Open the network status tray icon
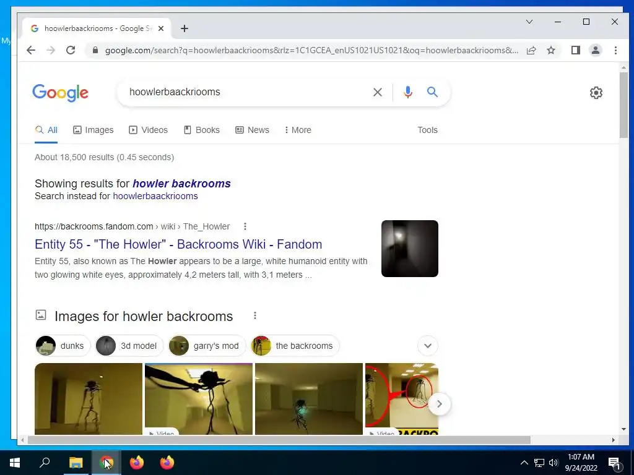The height and width of the screenshot is (475, 634). pyautogui.click(x=539, y=463)
